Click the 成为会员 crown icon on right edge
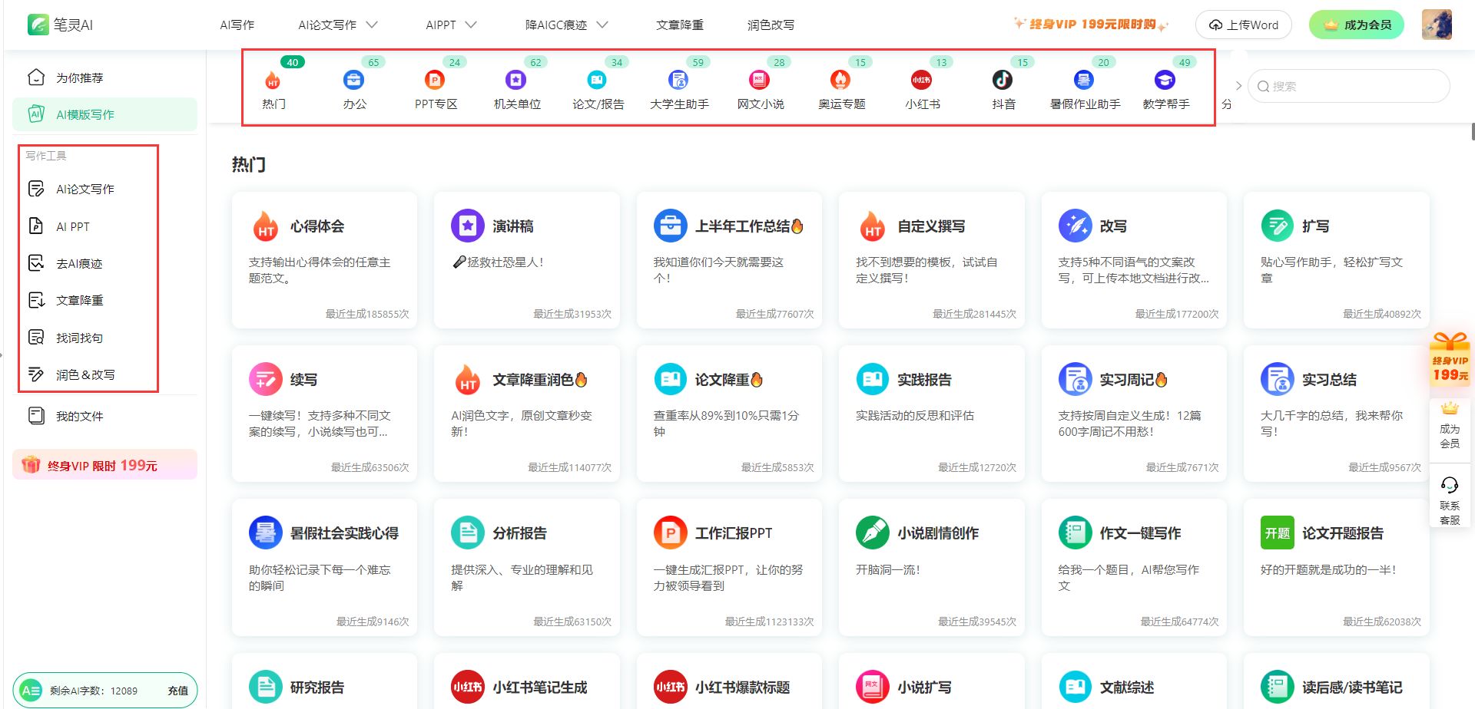Viewport: 1475px width, 709px height. (x=1450, y=408)
